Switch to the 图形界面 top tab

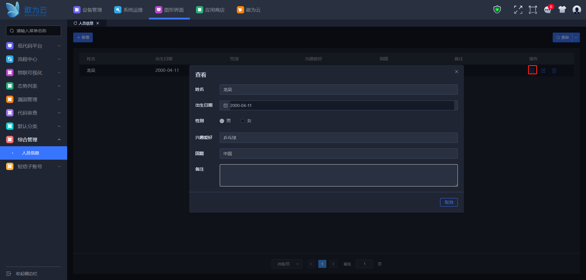point(169,10)
